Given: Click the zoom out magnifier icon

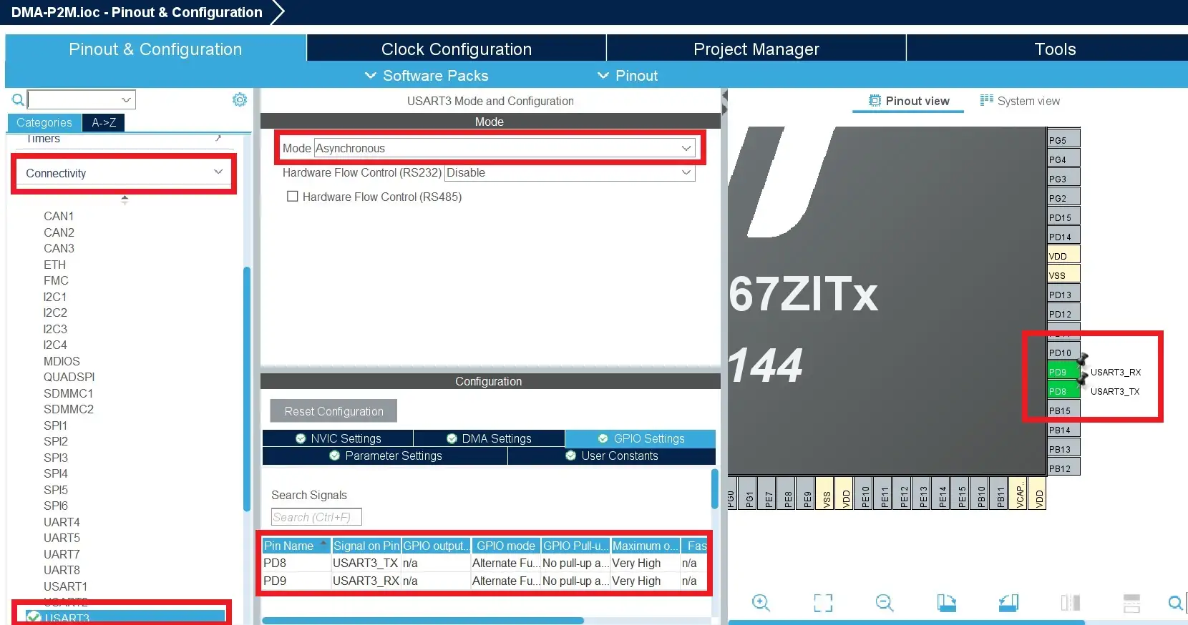Looking at the screenshot, I should [885, 603].
